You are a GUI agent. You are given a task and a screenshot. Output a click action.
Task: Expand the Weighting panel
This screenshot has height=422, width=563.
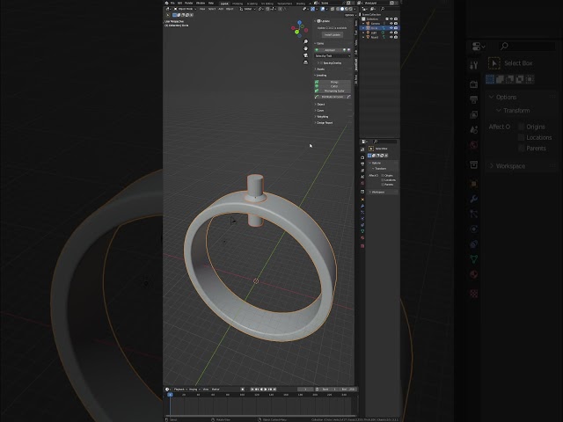pos(321,117)
